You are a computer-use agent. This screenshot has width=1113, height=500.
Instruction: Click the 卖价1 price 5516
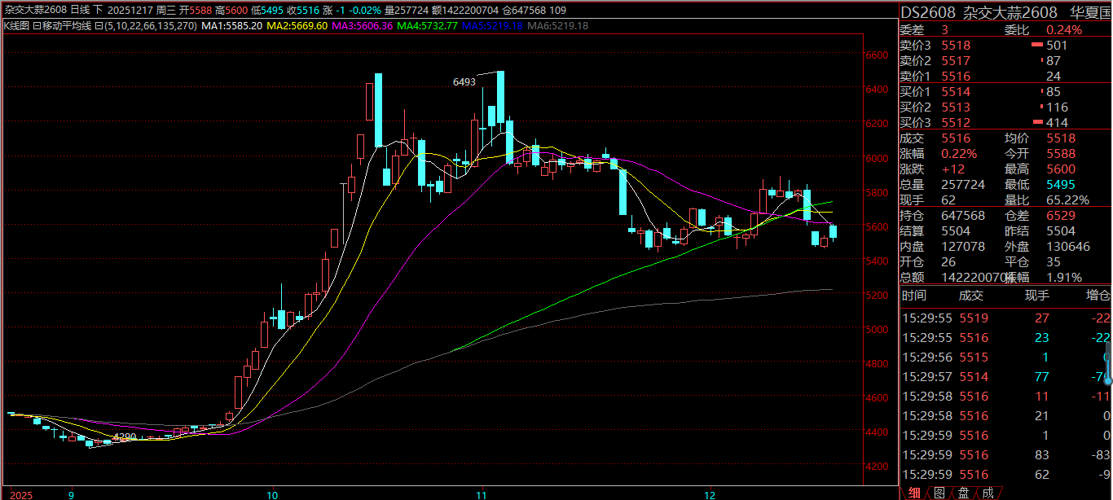tap(956, 77)
